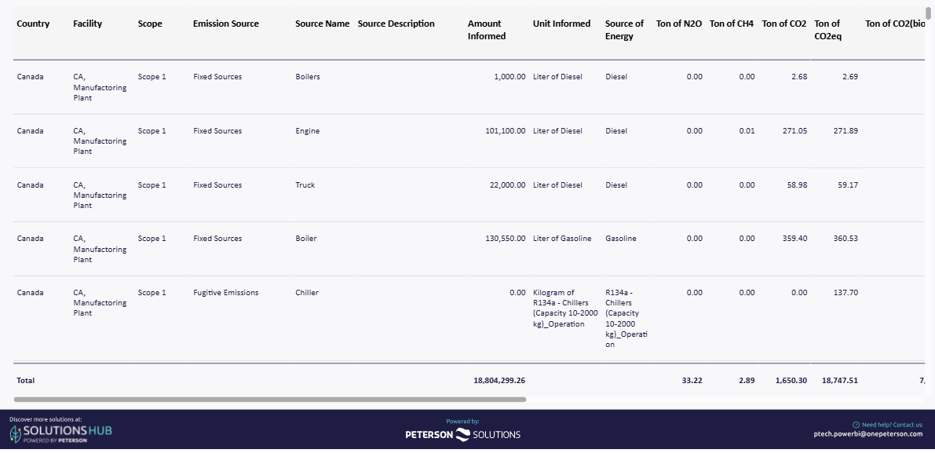Select the 'Chiller' source name cell
Image resolution: width=935 pixels, height=453 pixels.
(307, 293)
